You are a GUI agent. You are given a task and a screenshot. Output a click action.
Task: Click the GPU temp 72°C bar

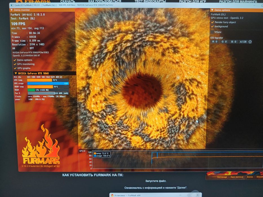pos(48,80)
